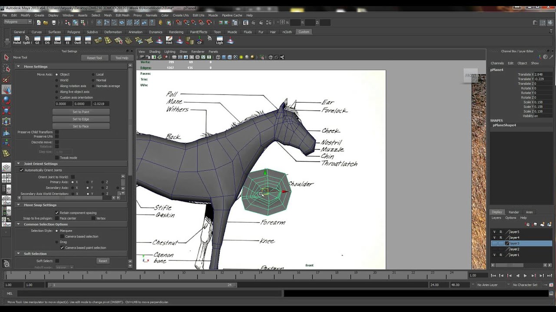Enable Preserve Child Transform checkbox
The width and height of the screenshot is (556, 312).
(57, 132)
